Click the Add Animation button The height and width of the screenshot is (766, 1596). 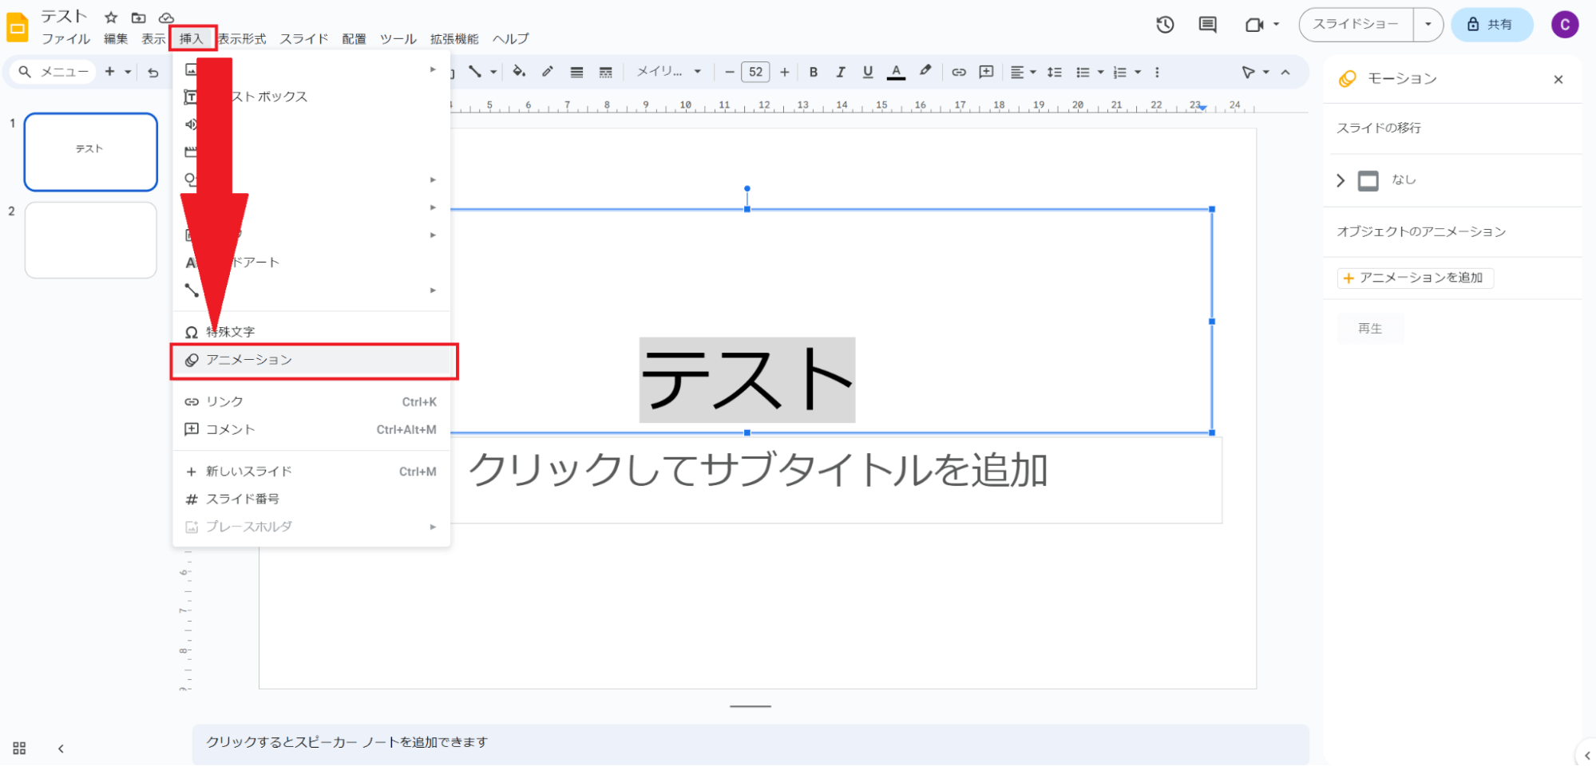(x=1414, y=278)
